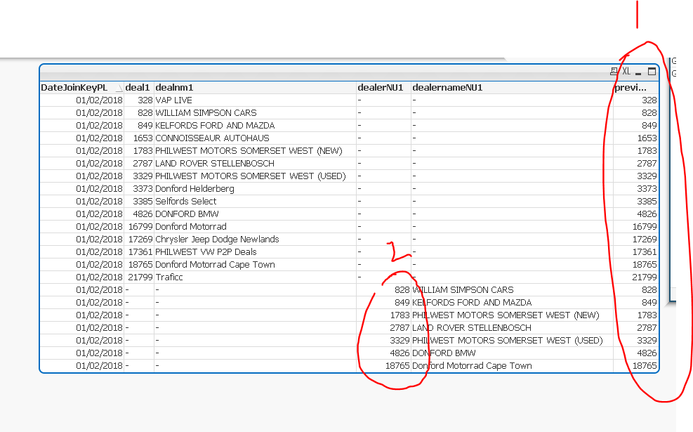Select 'Donford Motorrad Cape Town' in dealnm1 column
This screenshot has width=693, height=432.
tap(216, 264)
